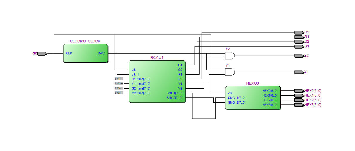Select the Y2 output pin on right
This screenshot has height=151, width=355.
pyautogui.click(x=299, y=56)
